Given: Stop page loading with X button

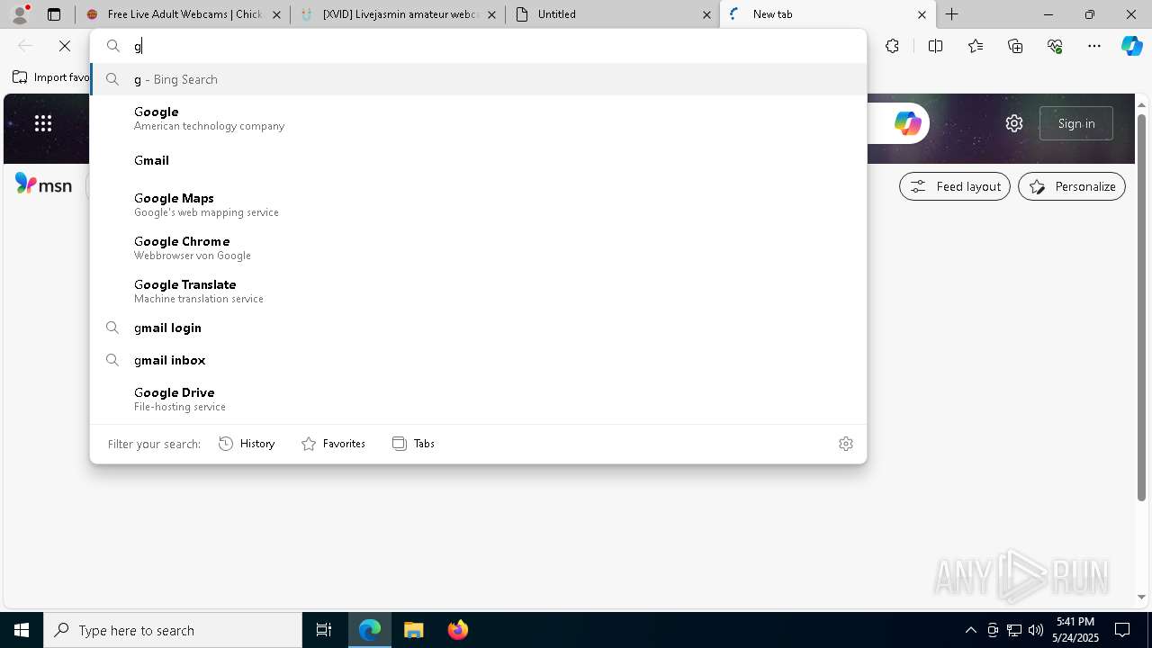Looking at the screenshot, I should pos(65,46).
